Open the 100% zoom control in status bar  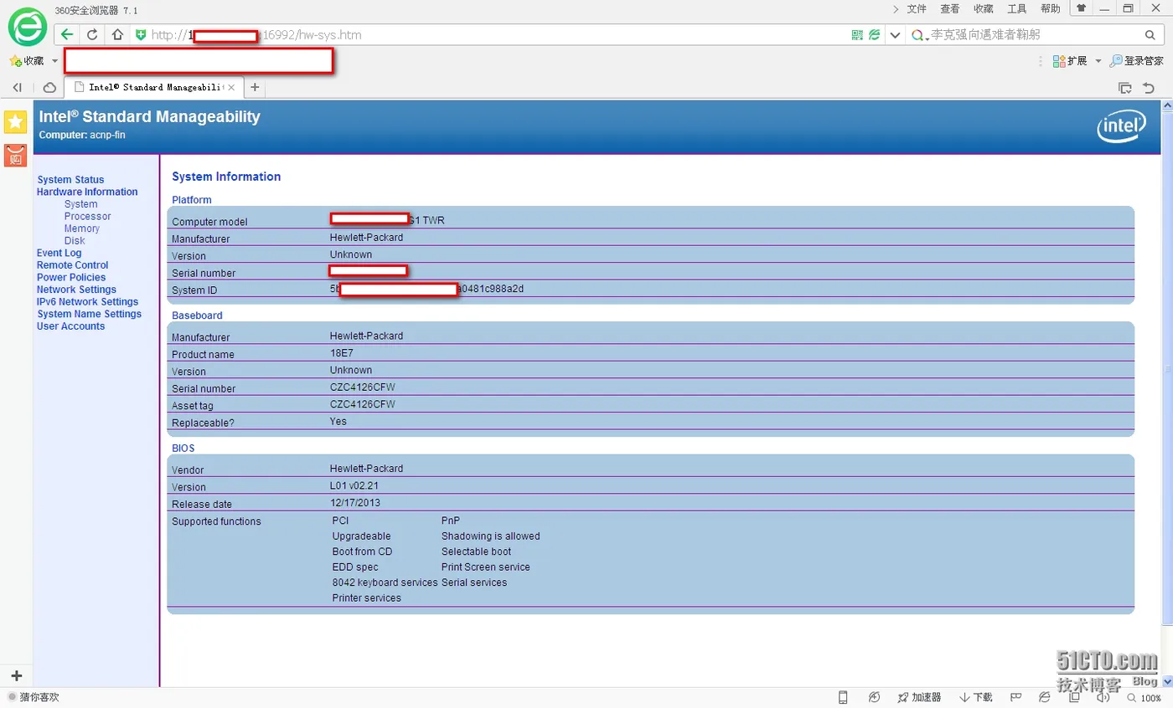(1144, 697)
